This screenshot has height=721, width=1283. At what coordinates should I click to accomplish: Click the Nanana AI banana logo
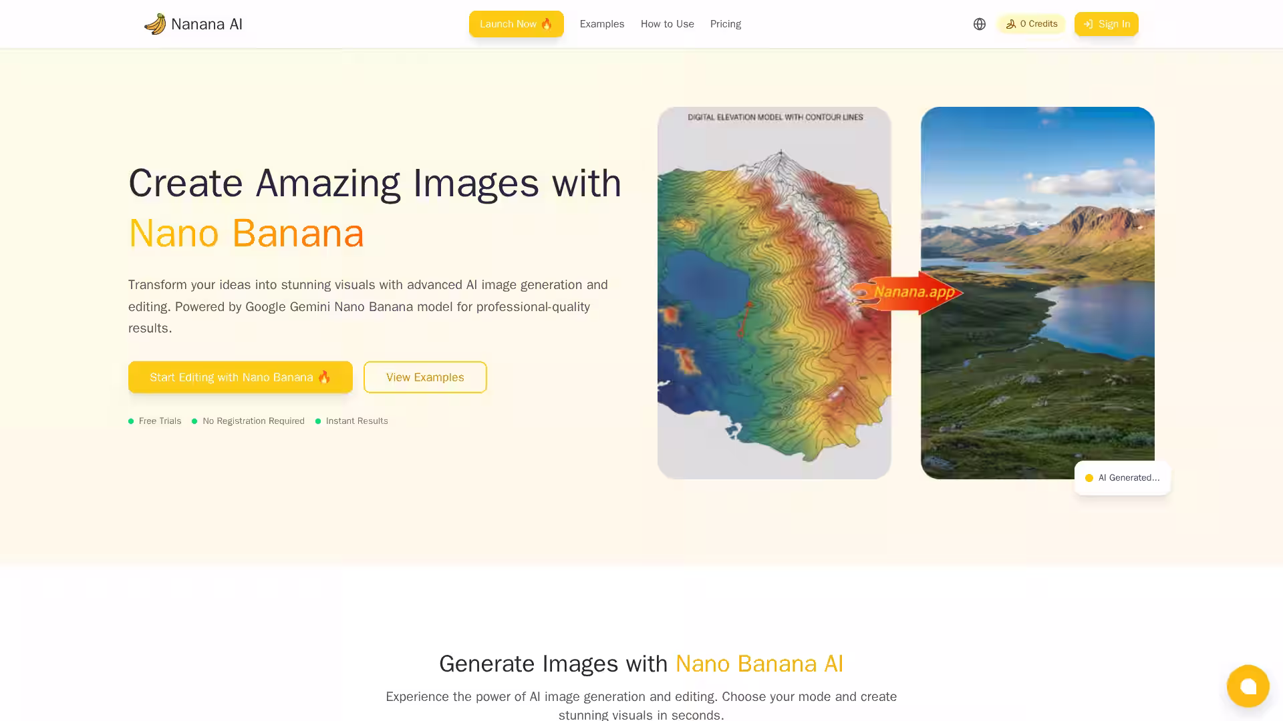tap(155, 24)
